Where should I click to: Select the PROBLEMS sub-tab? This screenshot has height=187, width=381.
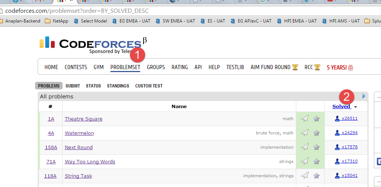click(x=49, y=86)
